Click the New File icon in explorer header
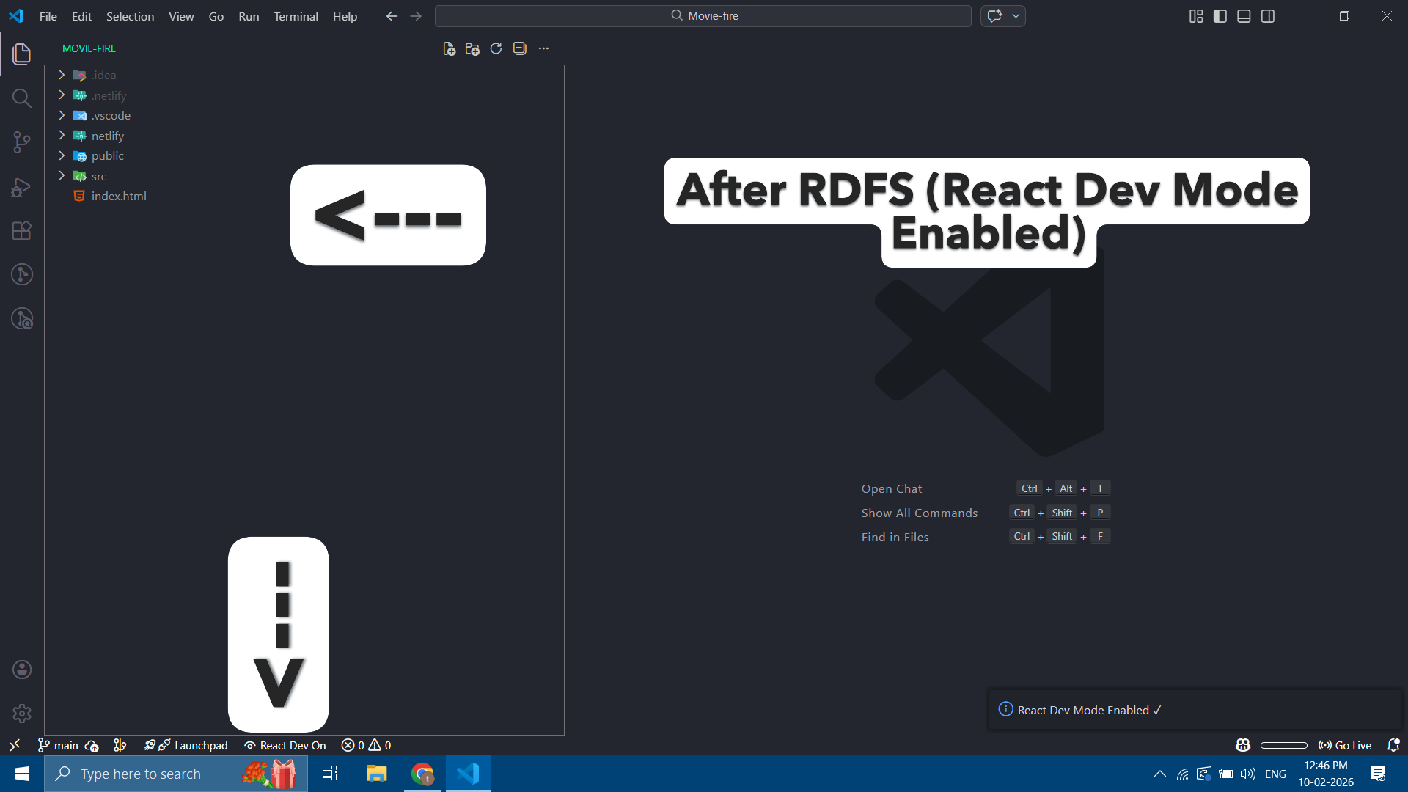Image resolution: width=1408 pixels, height=792 pixels. (449, 48)
